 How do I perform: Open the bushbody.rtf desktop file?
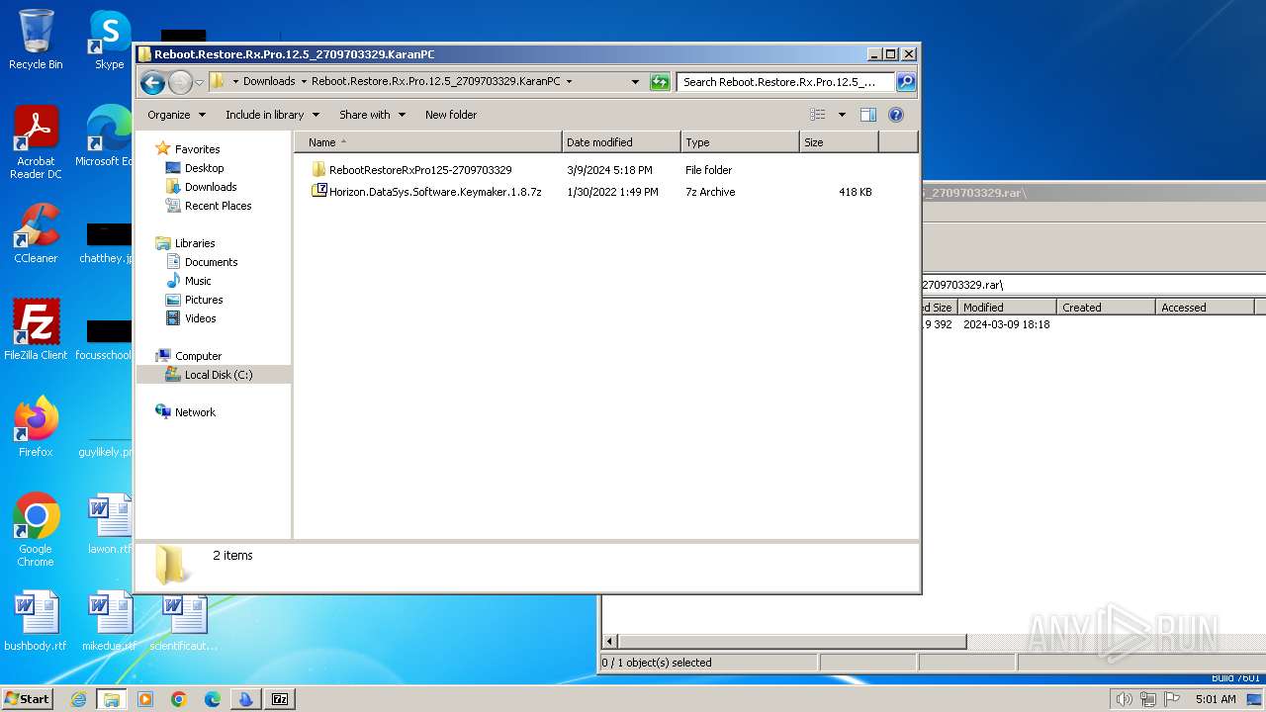click(36, 621)
